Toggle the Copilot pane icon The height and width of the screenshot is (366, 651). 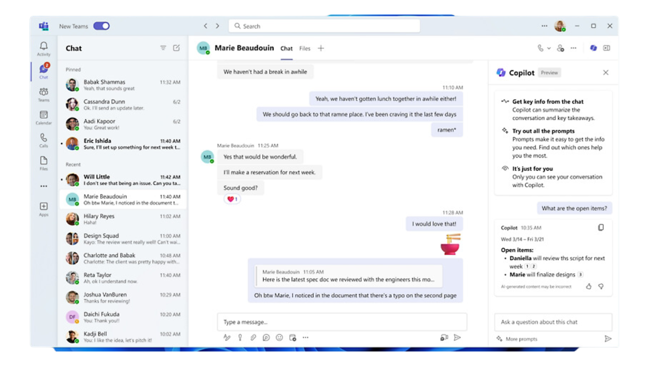(x=593, y=48)
